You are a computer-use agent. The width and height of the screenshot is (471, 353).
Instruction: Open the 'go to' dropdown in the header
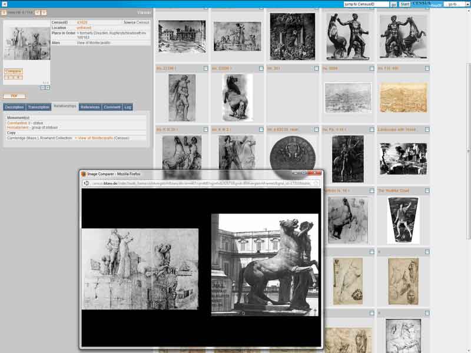pos(456,4)
